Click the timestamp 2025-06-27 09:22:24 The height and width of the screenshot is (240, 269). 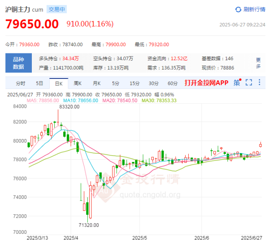pyautogui.click(x=242, y=25)
